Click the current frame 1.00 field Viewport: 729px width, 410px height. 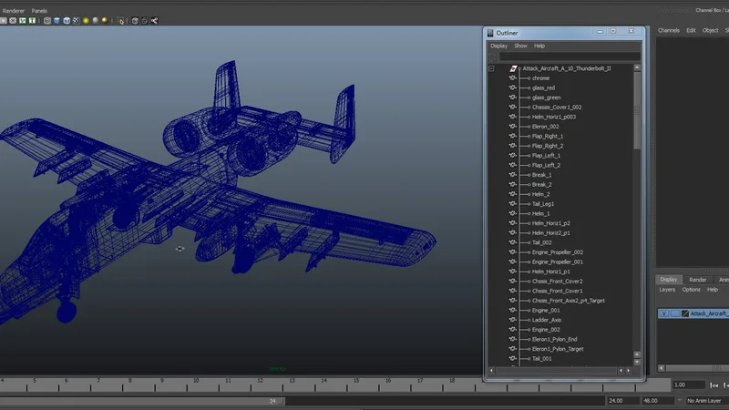(x=689, y=384)
